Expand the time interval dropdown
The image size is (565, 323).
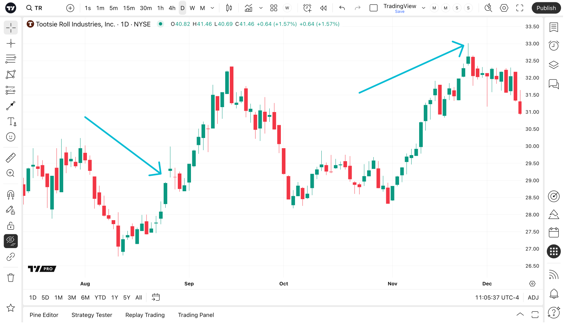click(x=212, y=8)
